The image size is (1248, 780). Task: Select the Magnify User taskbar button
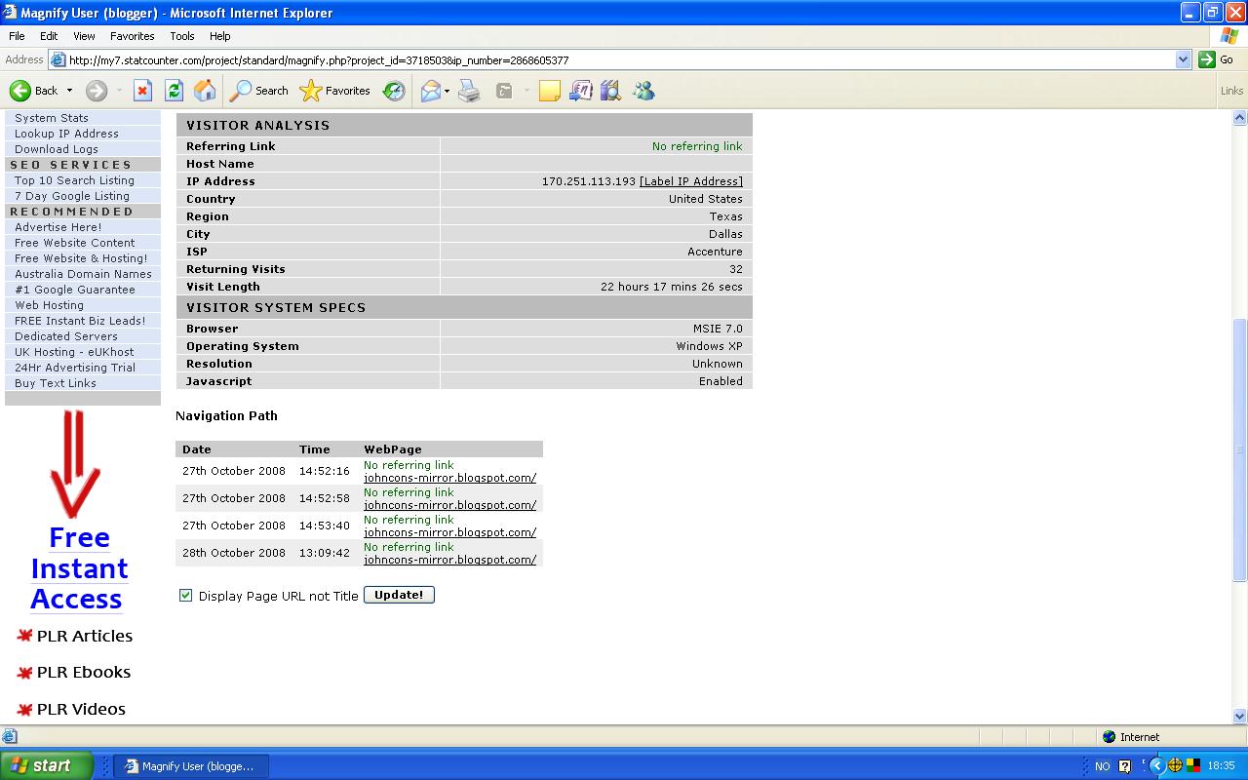point(191,765)
